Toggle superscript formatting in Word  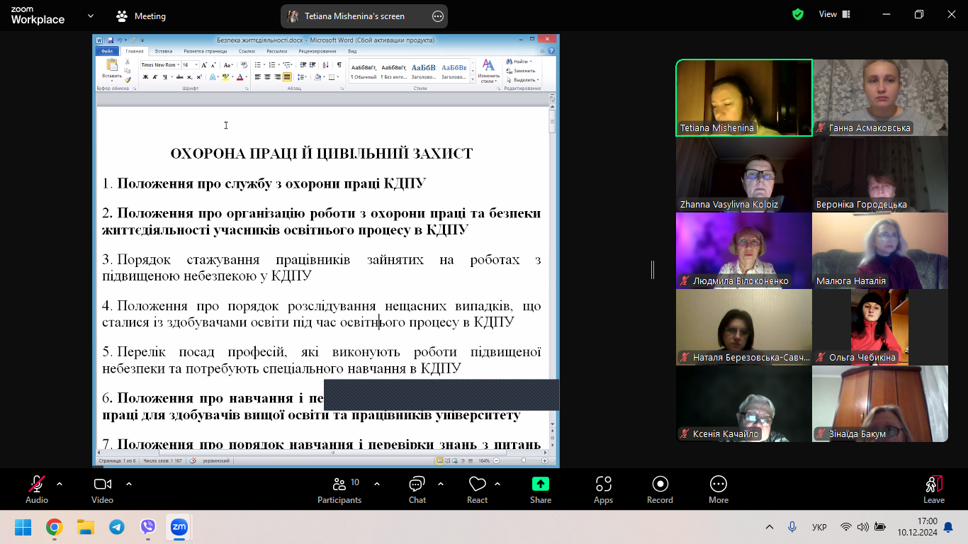tap(199, 76)
